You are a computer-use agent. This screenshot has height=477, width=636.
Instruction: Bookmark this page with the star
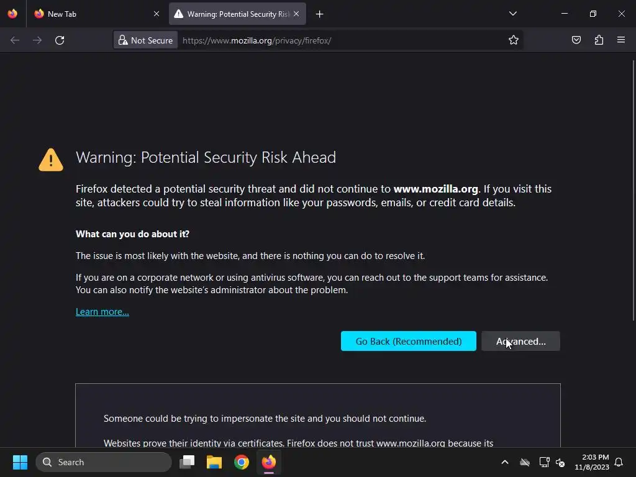pos(514,40)
